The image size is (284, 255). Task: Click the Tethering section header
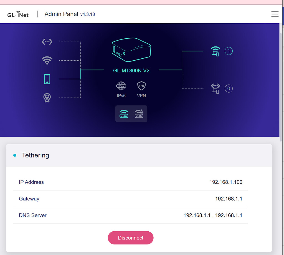tap(35, 155)
